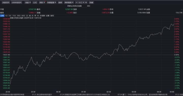Click the minus button to decrease font size
Image resolution: width=183 pixels, height=96 pixels.
[x=77, y=3]
